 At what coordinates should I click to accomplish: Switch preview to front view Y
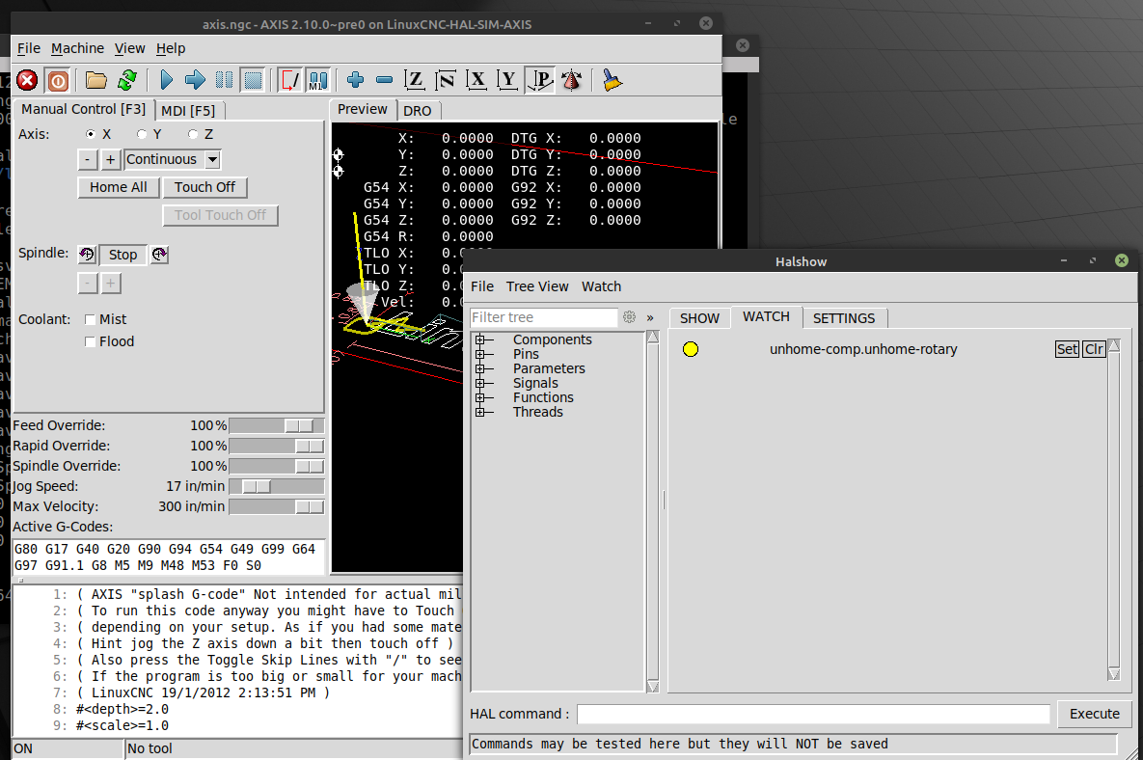[x=507, y=80]
